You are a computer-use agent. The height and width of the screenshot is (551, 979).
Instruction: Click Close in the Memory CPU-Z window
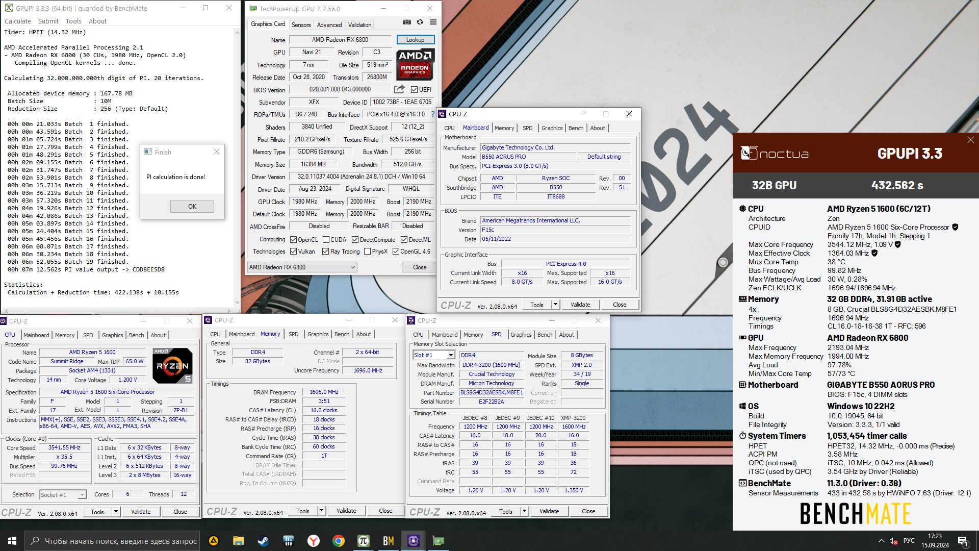coord(385,511)
